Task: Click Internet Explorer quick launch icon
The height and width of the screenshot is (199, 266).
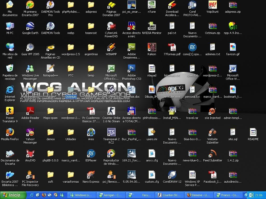Action: (32, 195)
